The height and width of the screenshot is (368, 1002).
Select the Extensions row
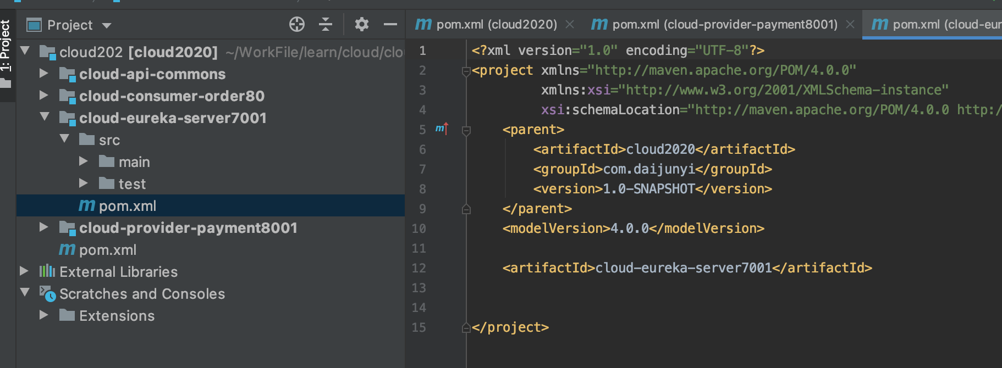click(211, 315)
